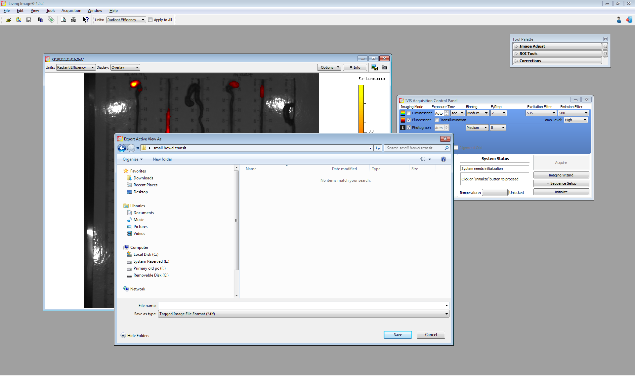Open the Save as type dropdown
The width and height of the screenshot is (635, 376).
pos(303,314)
